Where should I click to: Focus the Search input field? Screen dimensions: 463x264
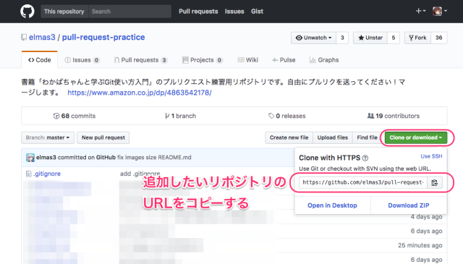[129, 12]
